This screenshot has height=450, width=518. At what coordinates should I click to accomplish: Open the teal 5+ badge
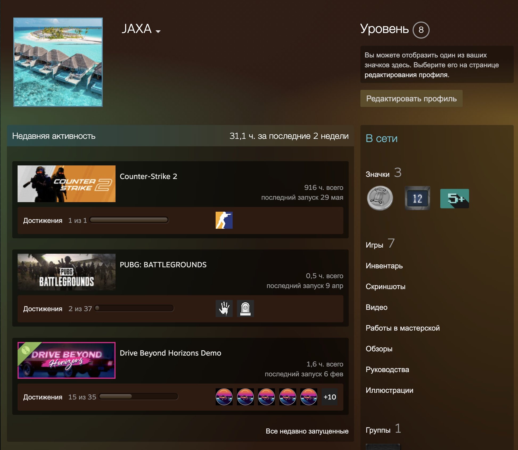pos(455,199)
